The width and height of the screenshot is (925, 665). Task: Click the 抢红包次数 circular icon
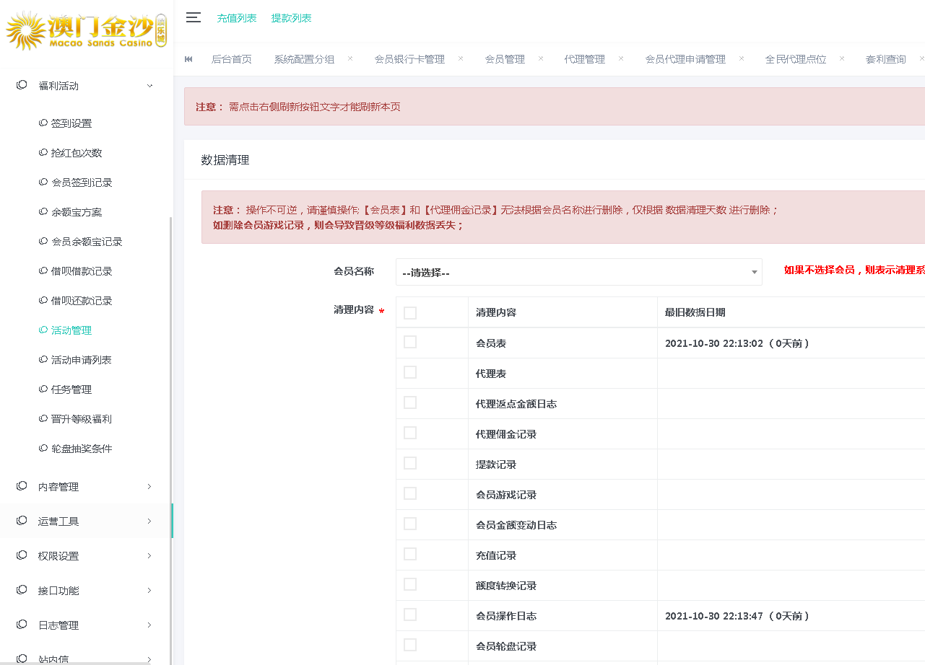tap(44, 152)
